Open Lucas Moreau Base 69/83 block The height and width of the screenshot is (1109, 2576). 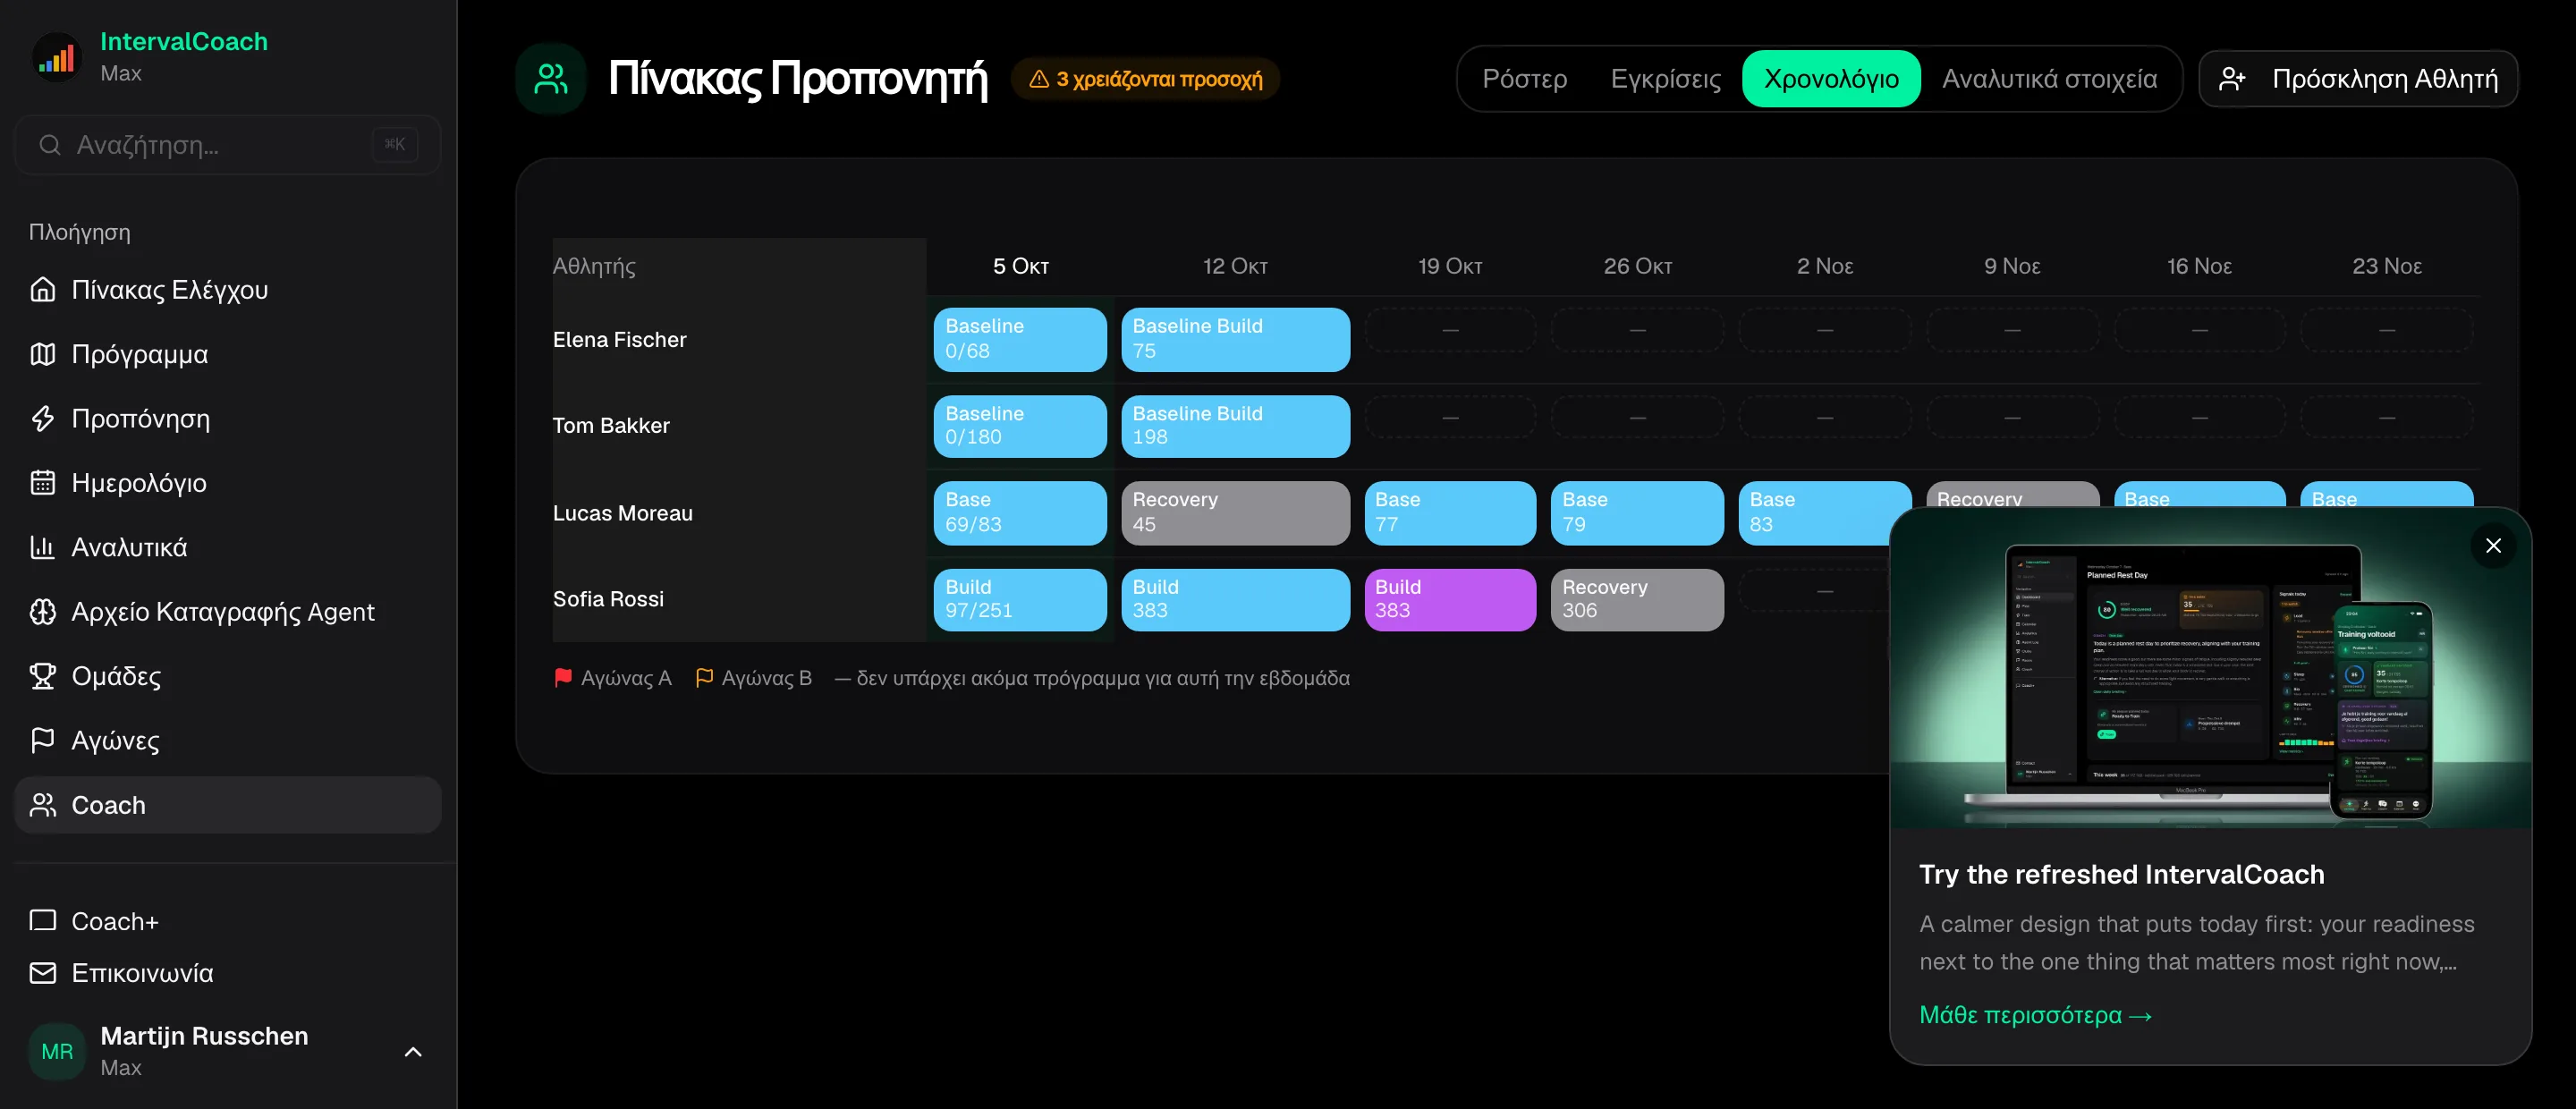pos(1019,512)
